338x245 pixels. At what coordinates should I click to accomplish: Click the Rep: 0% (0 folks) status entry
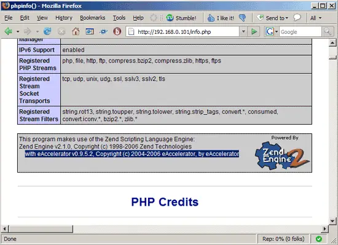(283, 239)
